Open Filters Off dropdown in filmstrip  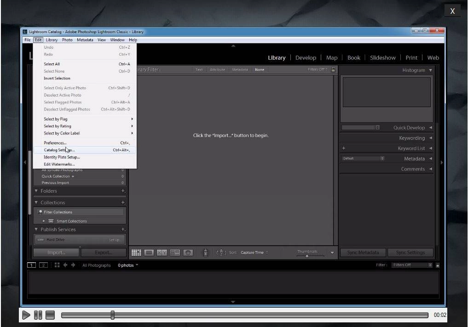[412, 265]
